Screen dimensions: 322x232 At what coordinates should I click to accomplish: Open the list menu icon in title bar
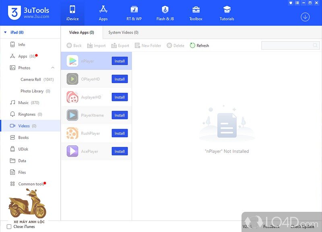(297, 3)
